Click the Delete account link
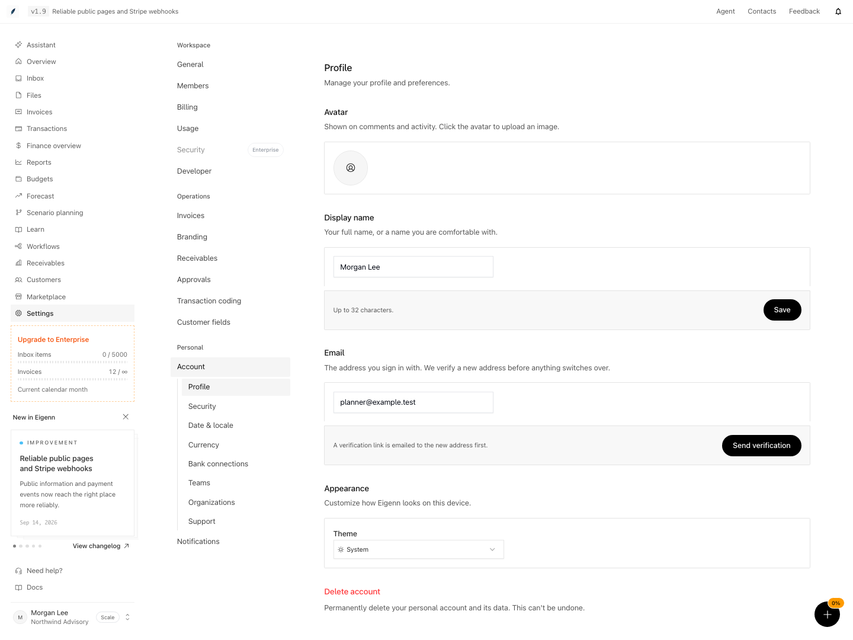Screen dimensions: 853x640 point(352,592)
